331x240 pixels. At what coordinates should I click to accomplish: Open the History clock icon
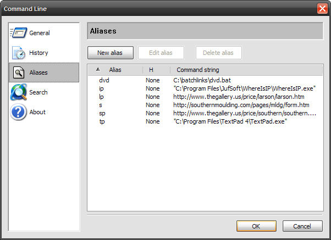(19, 53)
